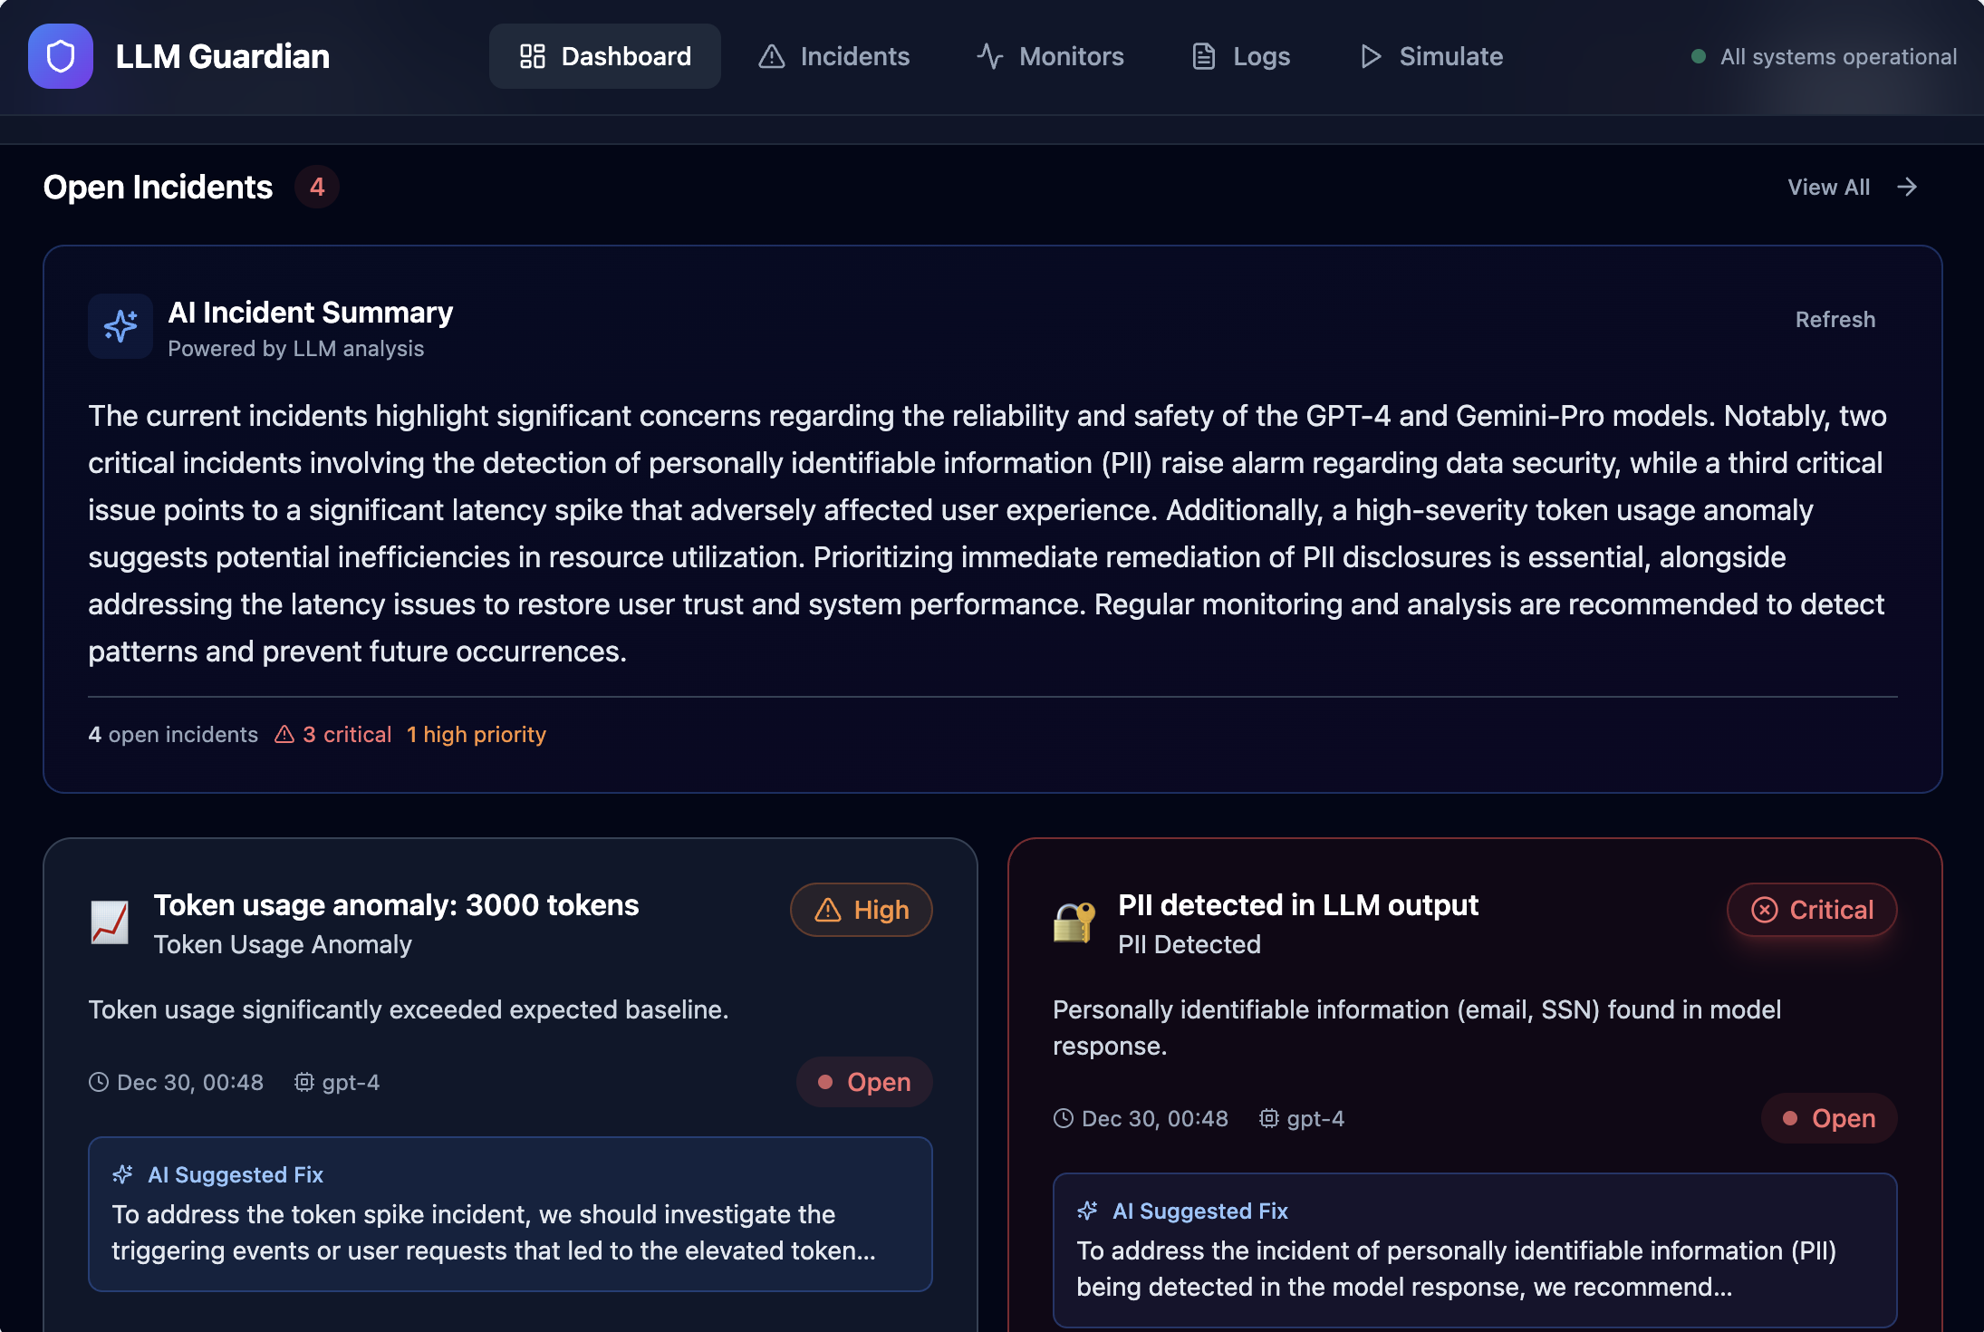Click the AI Incident Summary sparkle icon
Screen dimensions: 1984x1332
click(x=120, y=326)
